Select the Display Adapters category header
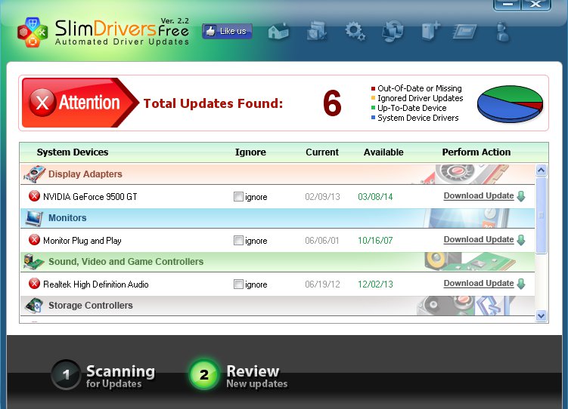The width and height of the screenshot is (568, 409). [x=278, y=174]
